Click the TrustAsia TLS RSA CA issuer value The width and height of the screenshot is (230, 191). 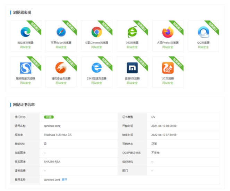(58, 135)
